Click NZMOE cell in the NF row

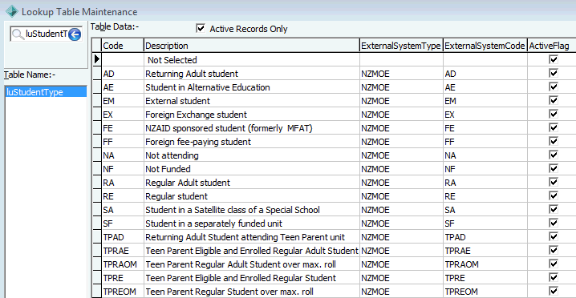click(401, 169)
